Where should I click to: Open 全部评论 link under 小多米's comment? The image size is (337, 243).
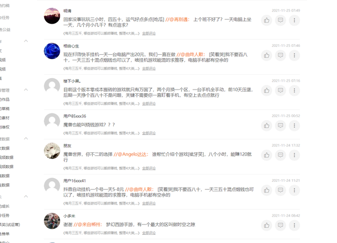pos(148,233)
